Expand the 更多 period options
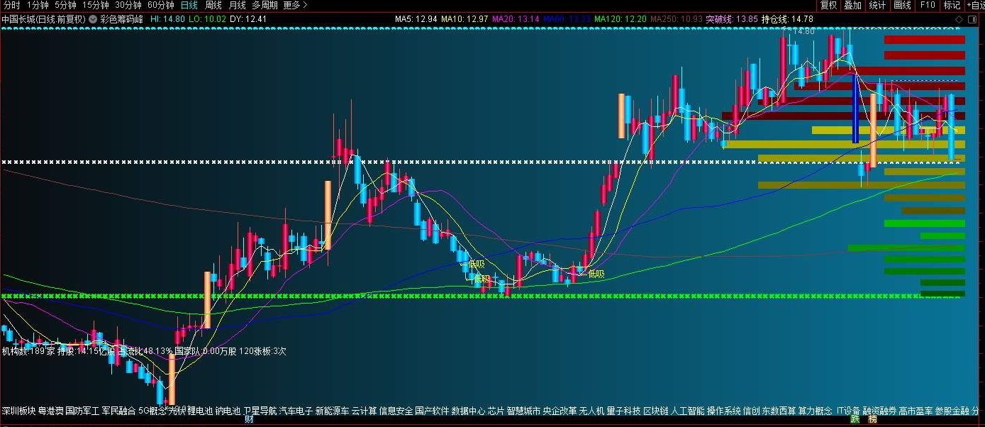The width and height of the screenshot is (985, 427). [x=295, y=5]
